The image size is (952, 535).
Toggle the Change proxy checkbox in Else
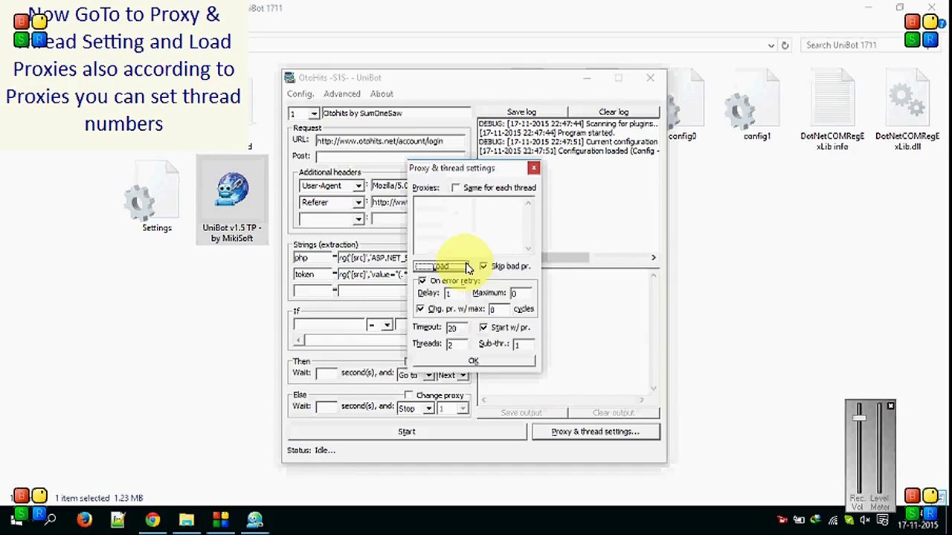(x=408, y=395)
